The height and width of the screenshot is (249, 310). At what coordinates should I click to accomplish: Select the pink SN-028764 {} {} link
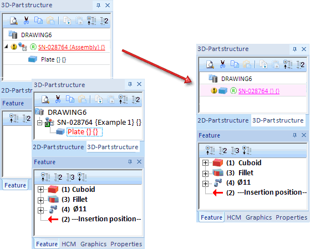click(x=259, y=91)
